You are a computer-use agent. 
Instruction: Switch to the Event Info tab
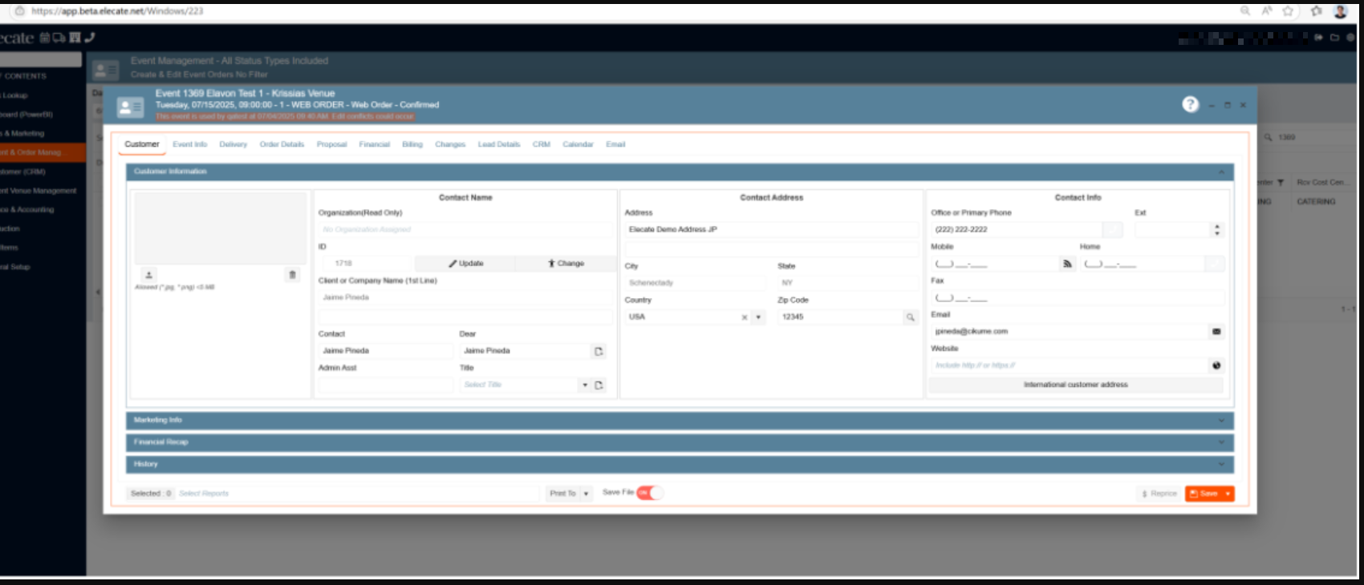point(189,144)
